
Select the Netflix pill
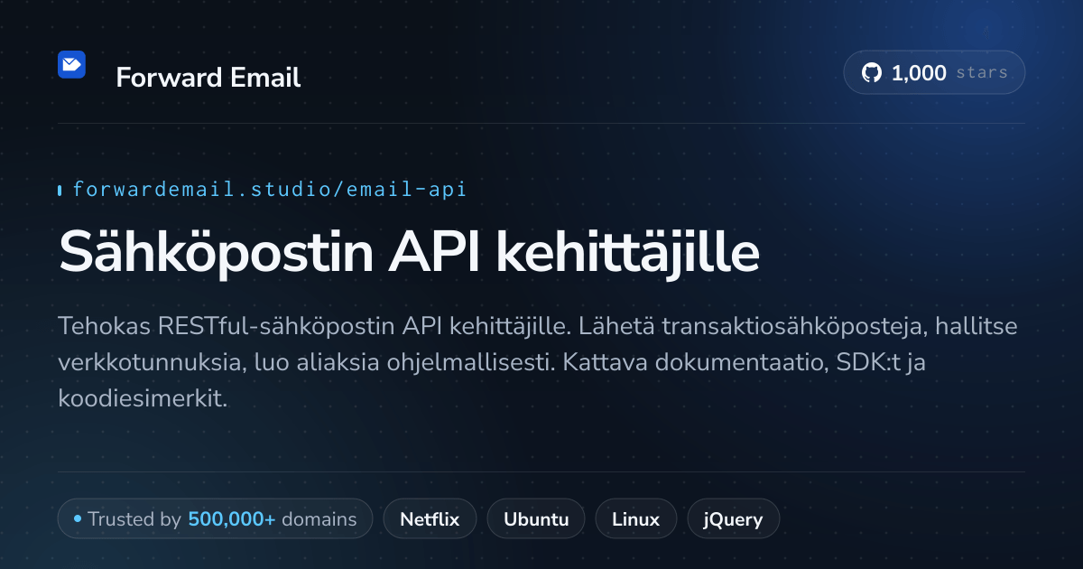[430, 519]
